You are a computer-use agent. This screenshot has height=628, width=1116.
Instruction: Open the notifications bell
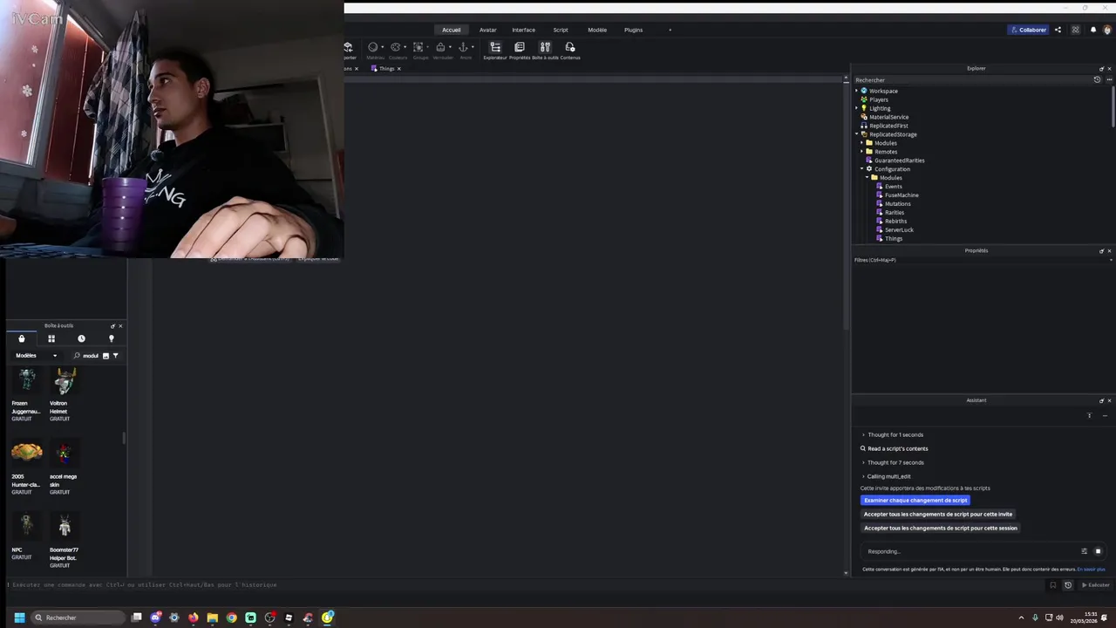tap(1093, 30)
